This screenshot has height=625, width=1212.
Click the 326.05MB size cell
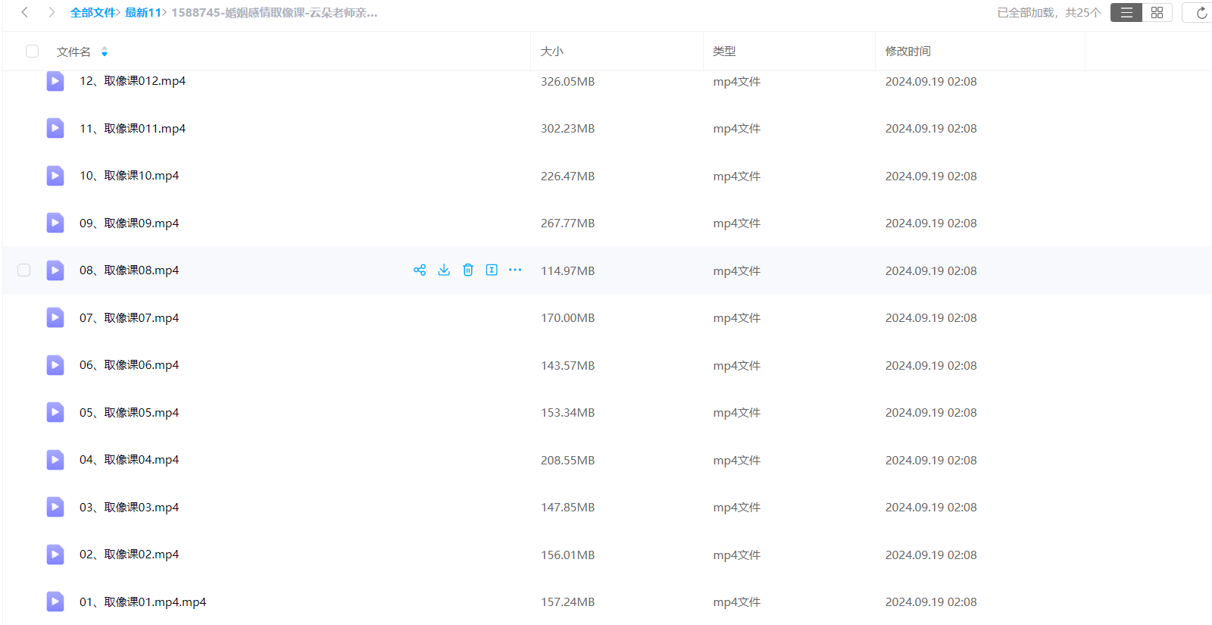pyautogui.click(x=567, y=81)
